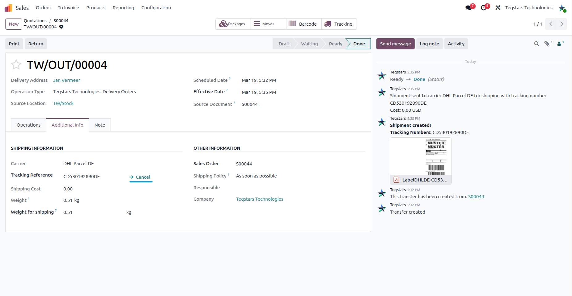572x296 pixels.
Task: Switch to the Operations tab
Action: click(x=28, y=125)
